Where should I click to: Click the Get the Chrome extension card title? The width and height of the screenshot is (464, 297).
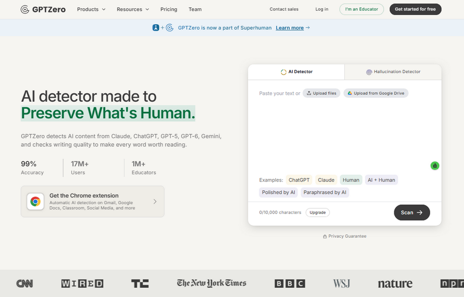point(84,195)
